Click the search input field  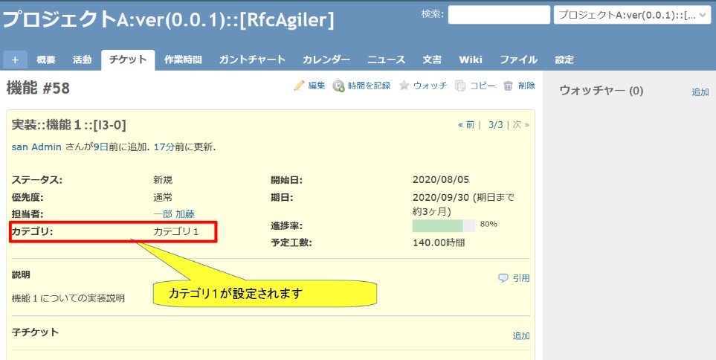coord(497,15)
